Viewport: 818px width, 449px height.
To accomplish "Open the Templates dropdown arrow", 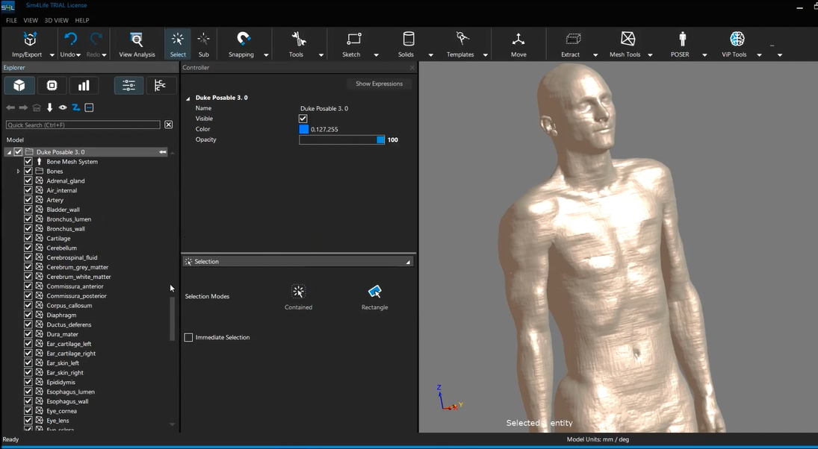I will (x=485, y=55).
